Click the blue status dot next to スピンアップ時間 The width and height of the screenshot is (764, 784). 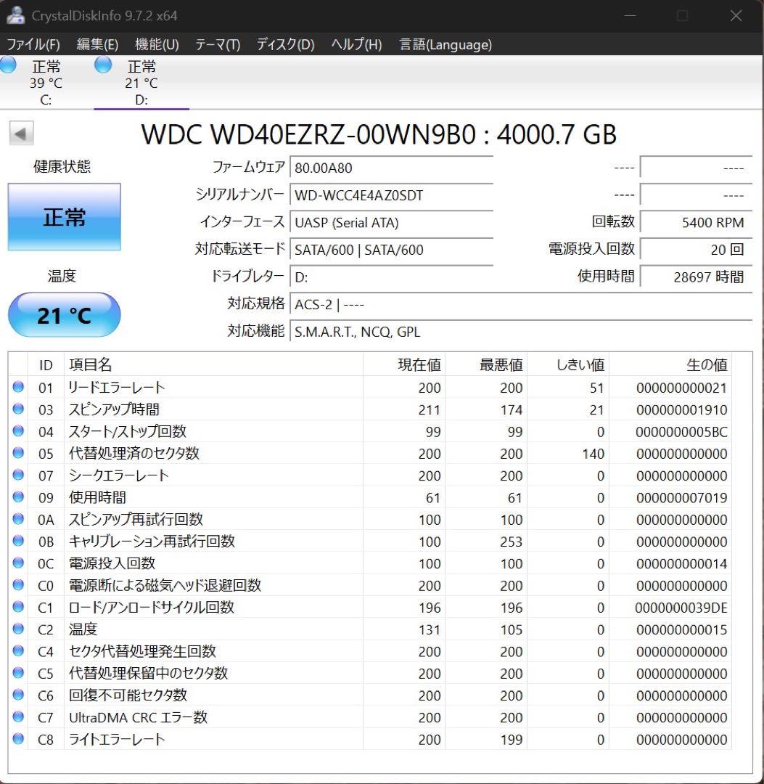coord(17,409)
